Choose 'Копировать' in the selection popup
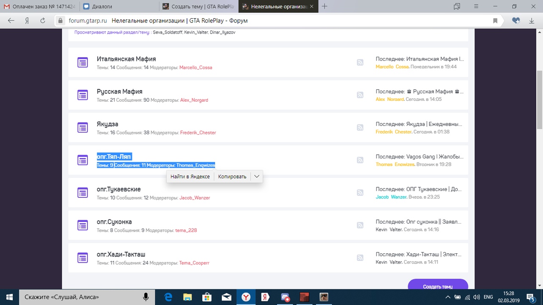Viewport: 543px width, 305px height. click(x=232, y=177)
